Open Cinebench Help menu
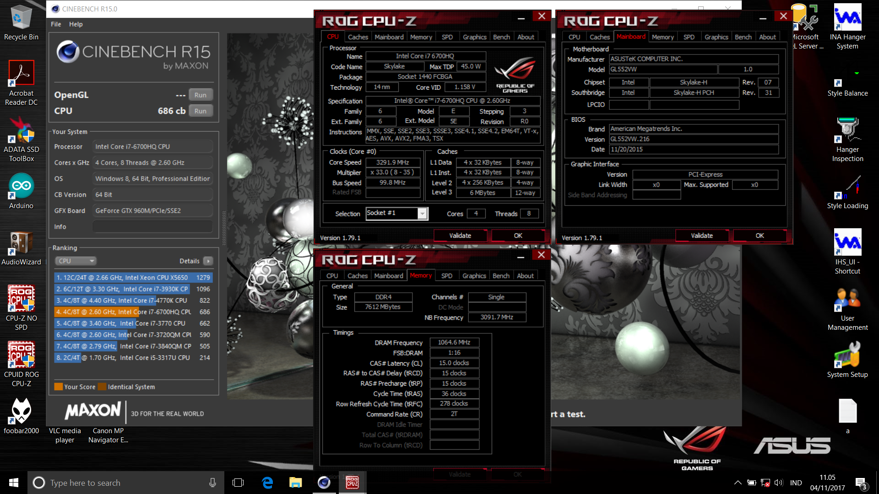The width and height of the screenshot is (879, 494). click(x=76, y=24)
